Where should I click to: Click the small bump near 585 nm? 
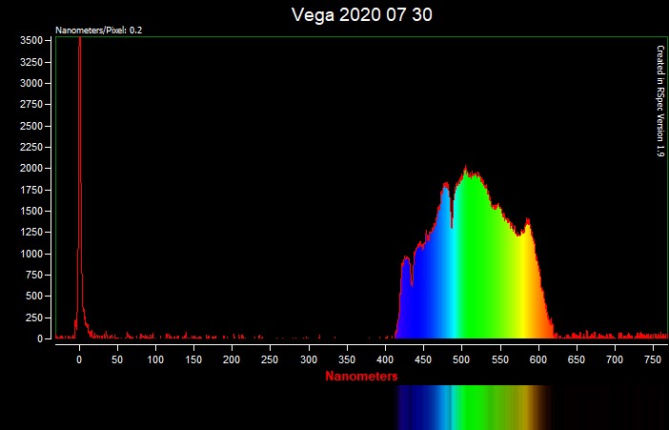coord(527,223)
